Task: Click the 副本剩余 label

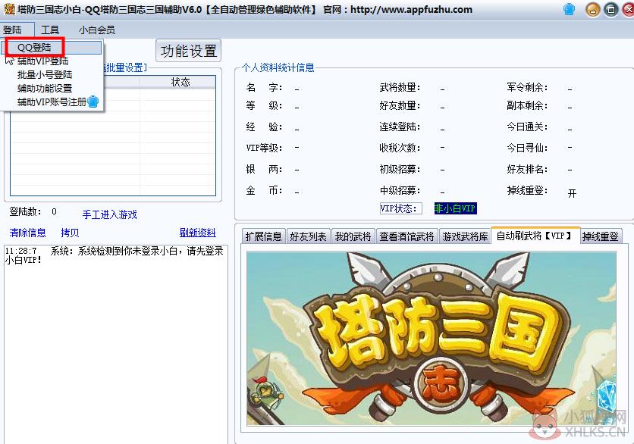Action: 528,105
